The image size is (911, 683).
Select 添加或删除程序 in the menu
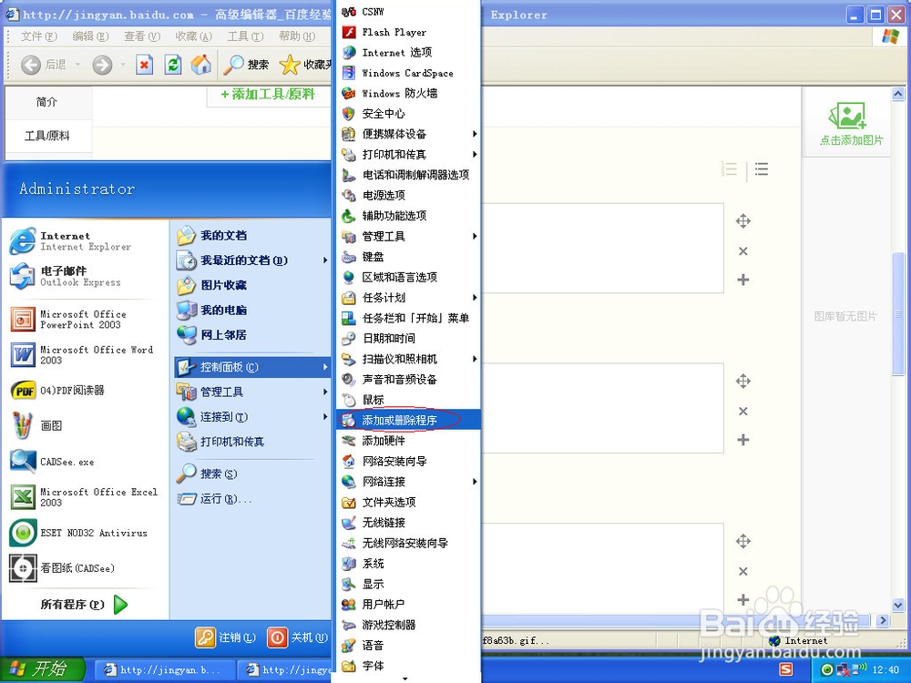pos(408,420)
